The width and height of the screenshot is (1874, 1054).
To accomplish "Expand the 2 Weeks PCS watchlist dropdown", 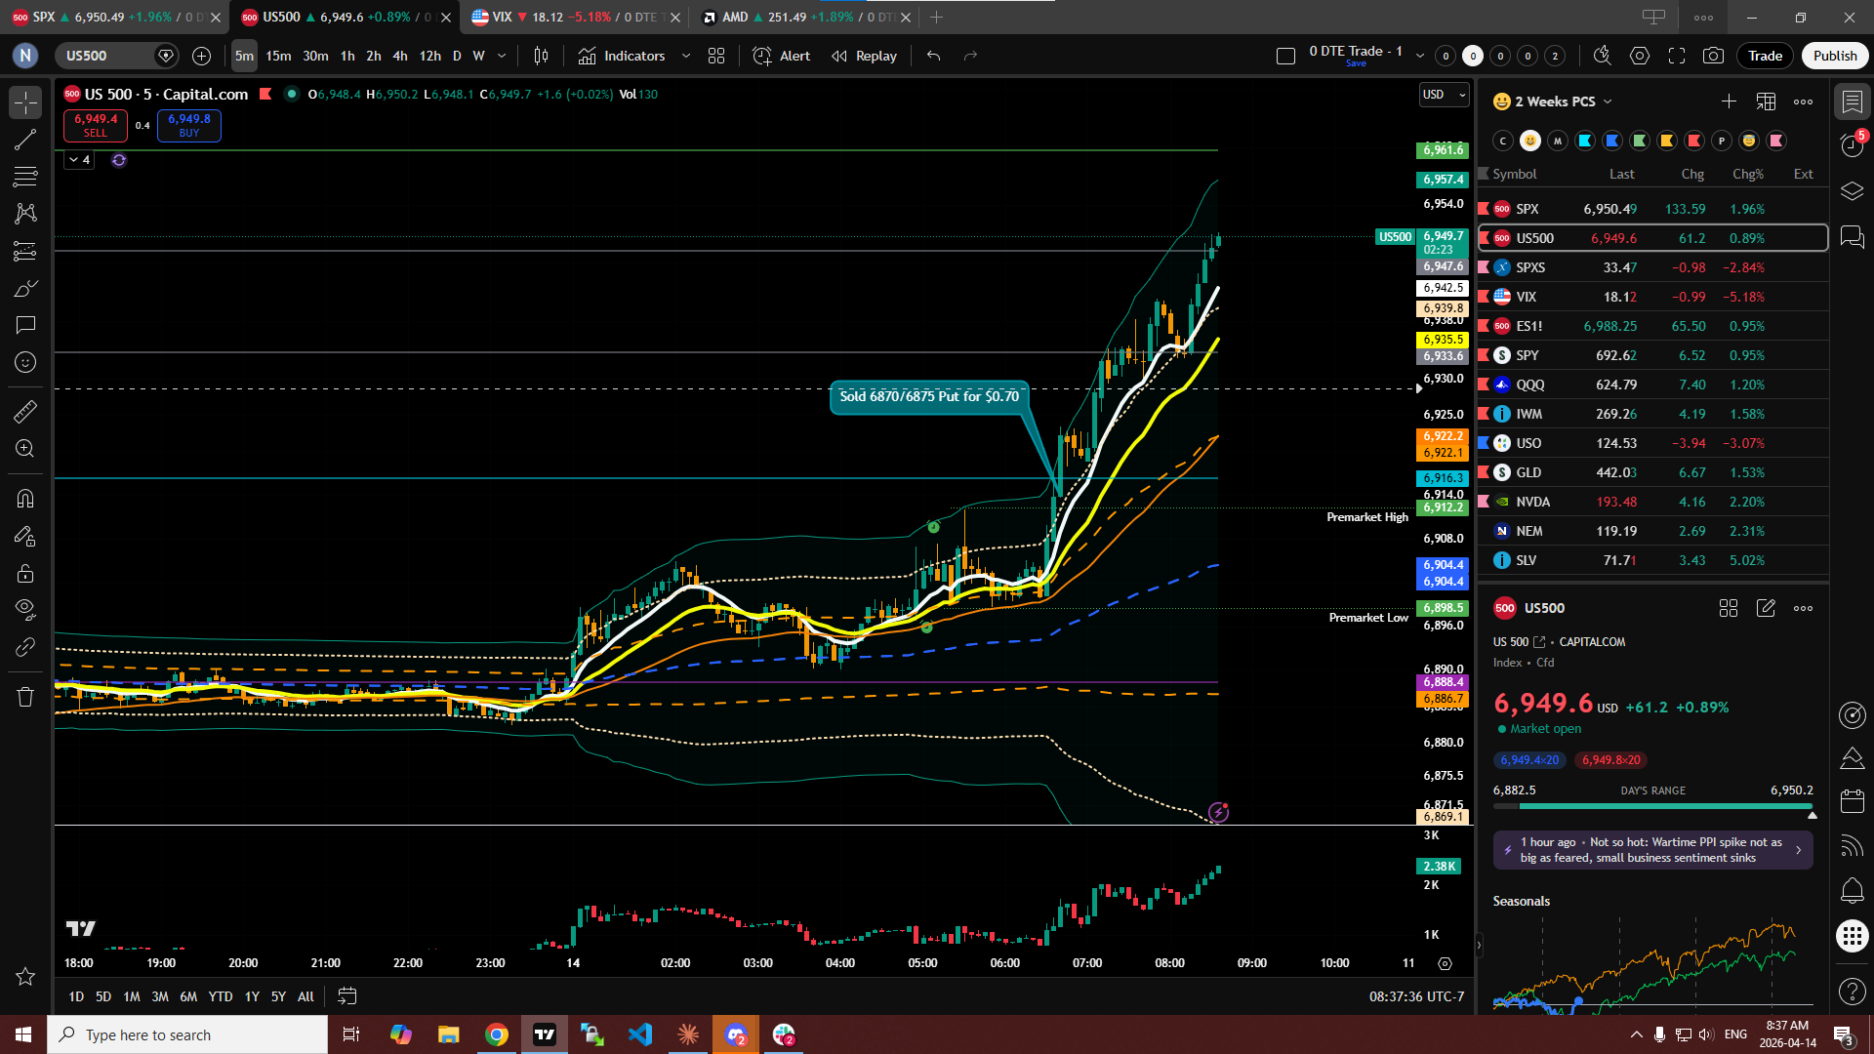I will pyautogui.click(x=1608, y=101).
